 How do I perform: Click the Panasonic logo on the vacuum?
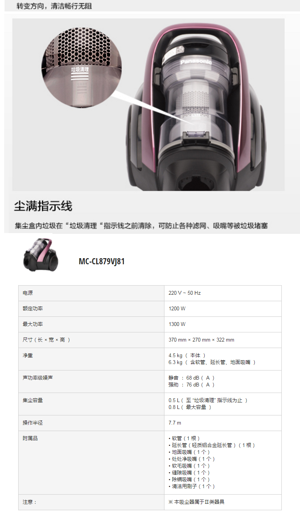point(196,62)
